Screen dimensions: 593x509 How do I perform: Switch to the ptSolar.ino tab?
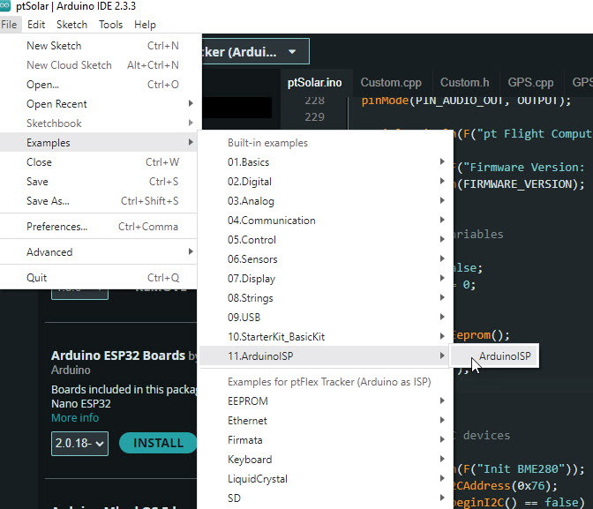coord(315,82)
